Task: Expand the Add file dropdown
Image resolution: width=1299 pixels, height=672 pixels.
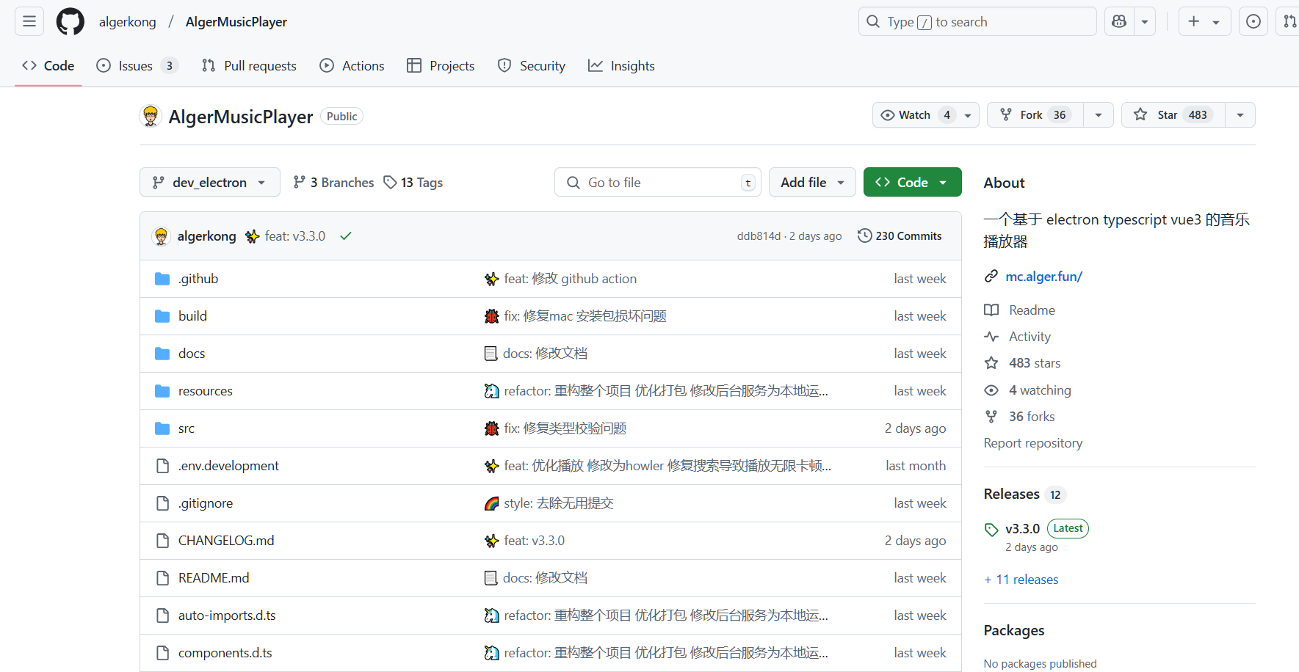Action: pyautogui.click(x=812, y=182)
